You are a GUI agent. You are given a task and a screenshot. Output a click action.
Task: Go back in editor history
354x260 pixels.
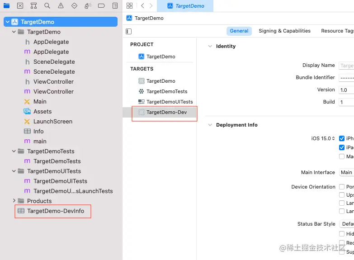(x=142, y=5)
